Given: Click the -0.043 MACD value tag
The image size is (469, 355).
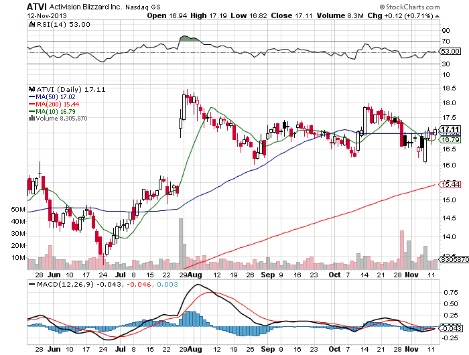Looking at the screenshot, I should [x=450, y=328].
